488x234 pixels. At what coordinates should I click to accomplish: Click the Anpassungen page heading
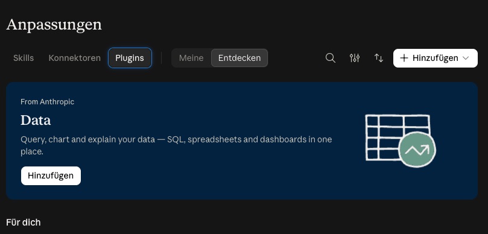(54, 25)
